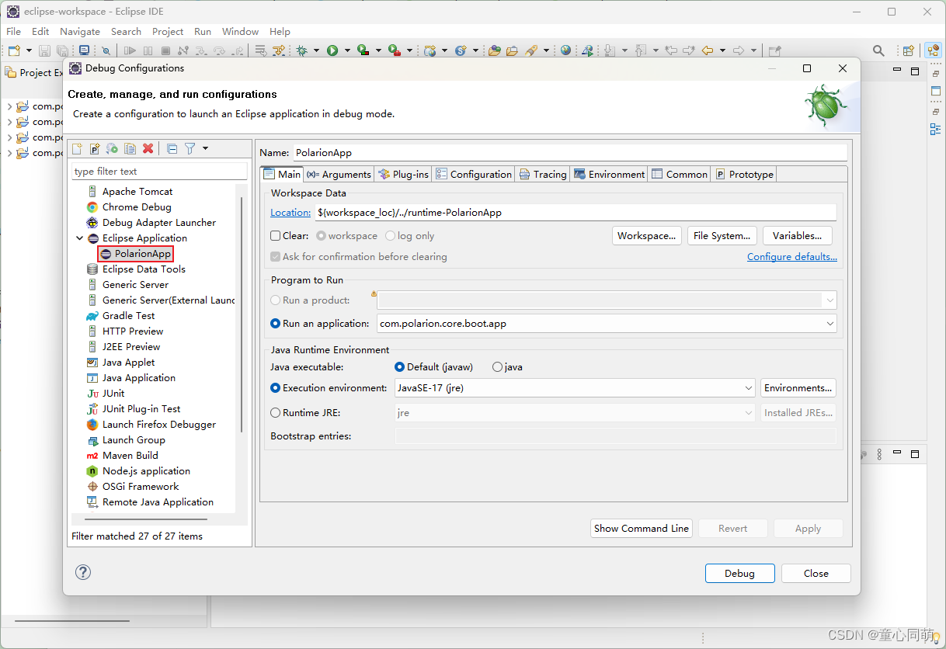Switch to the Arguments tab

338,174
